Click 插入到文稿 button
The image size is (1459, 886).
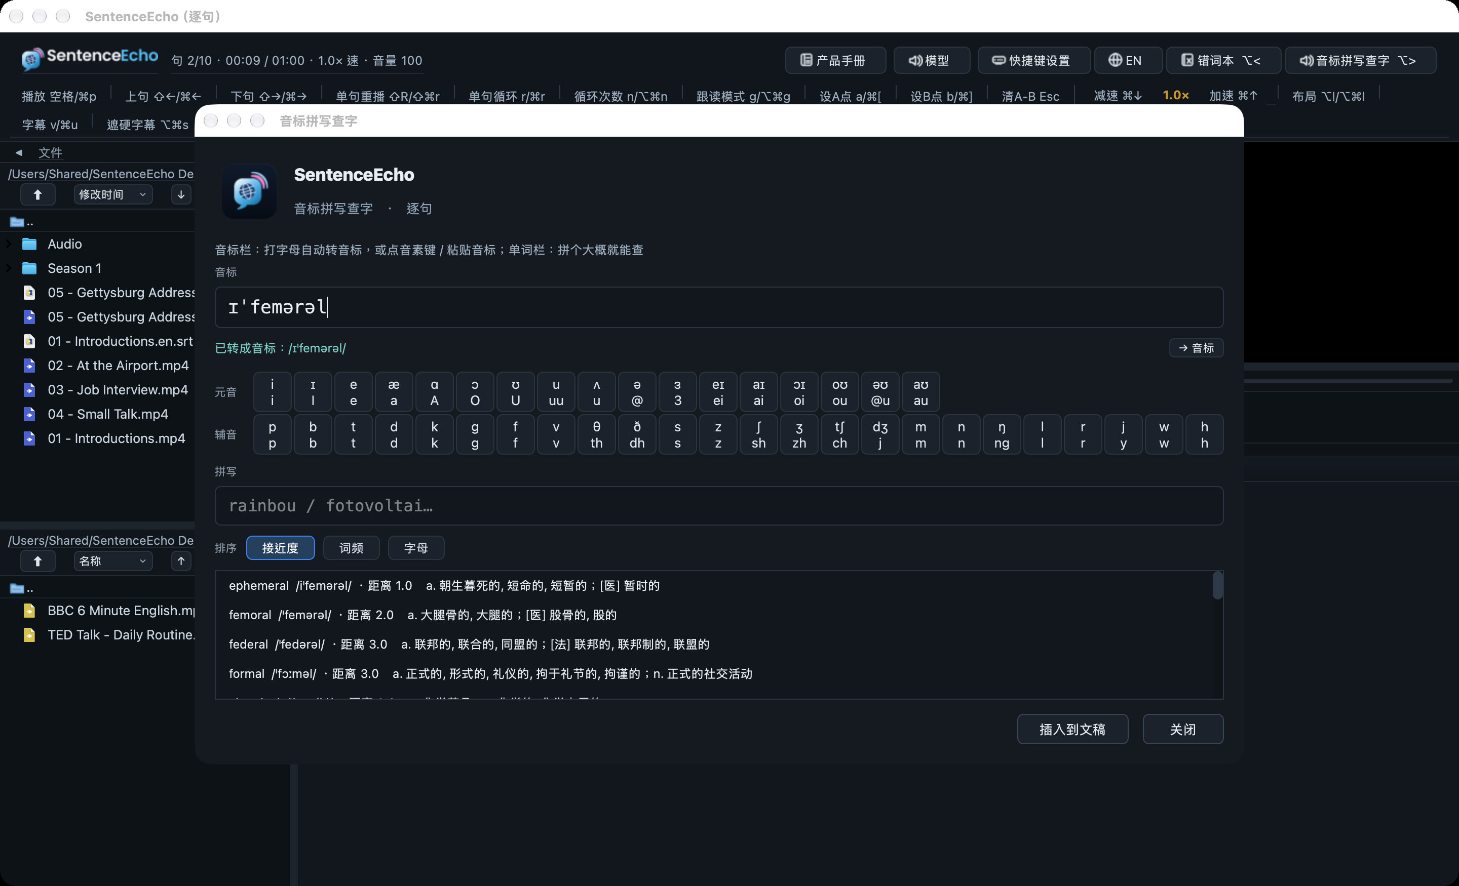coord(1072,729)
